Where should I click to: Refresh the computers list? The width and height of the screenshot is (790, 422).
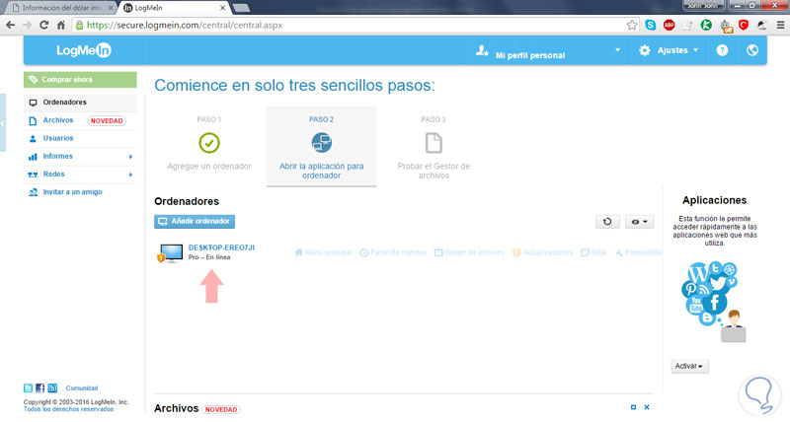point(607,222)
